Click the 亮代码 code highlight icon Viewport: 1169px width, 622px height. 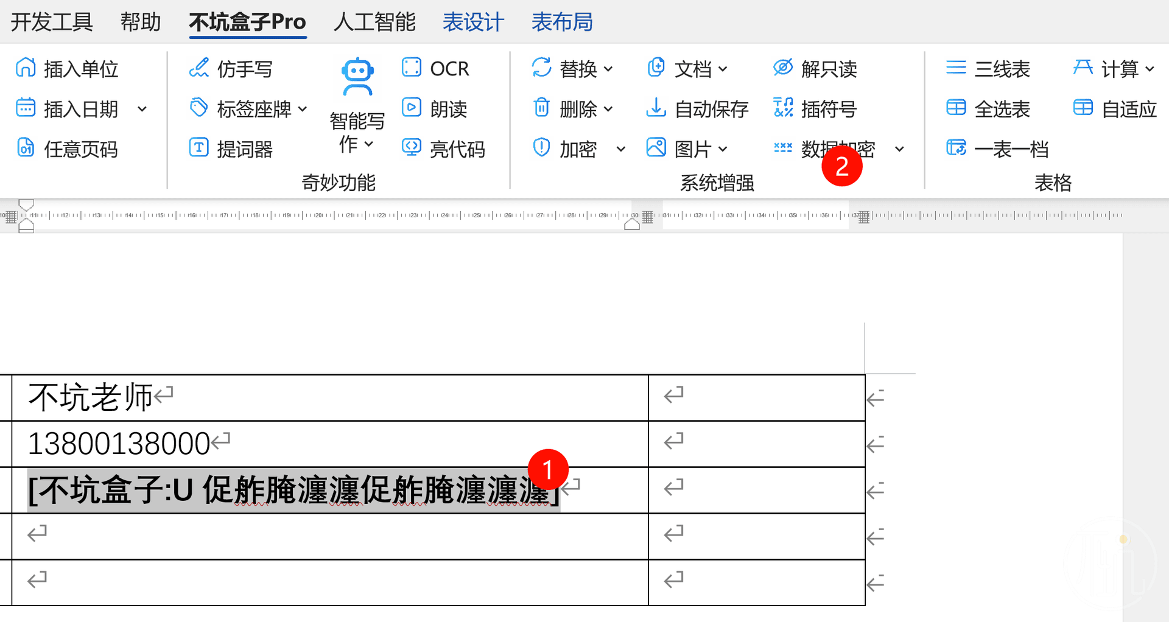coord(412,148)
